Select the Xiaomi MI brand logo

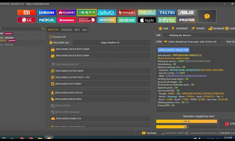[x=27, y=13]
